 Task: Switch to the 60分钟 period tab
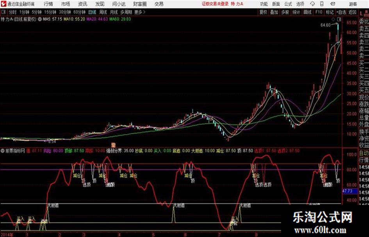pos(79,12)
